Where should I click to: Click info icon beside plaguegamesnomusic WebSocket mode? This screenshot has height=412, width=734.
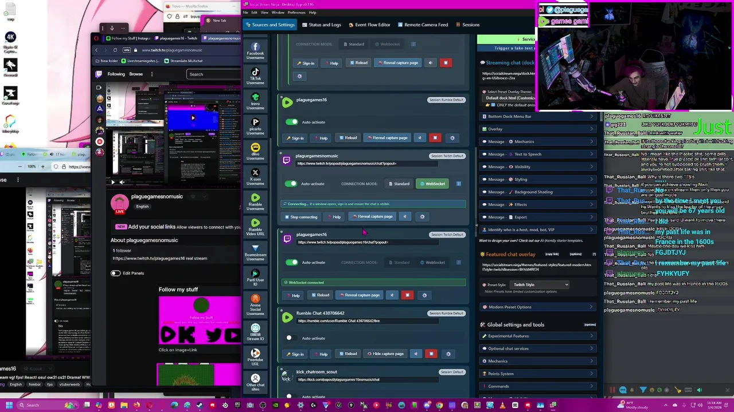pyautogui.click(x=459, y=184)
